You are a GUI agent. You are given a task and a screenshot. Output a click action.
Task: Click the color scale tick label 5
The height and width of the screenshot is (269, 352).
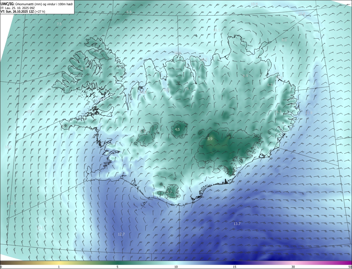click(117, 267)
